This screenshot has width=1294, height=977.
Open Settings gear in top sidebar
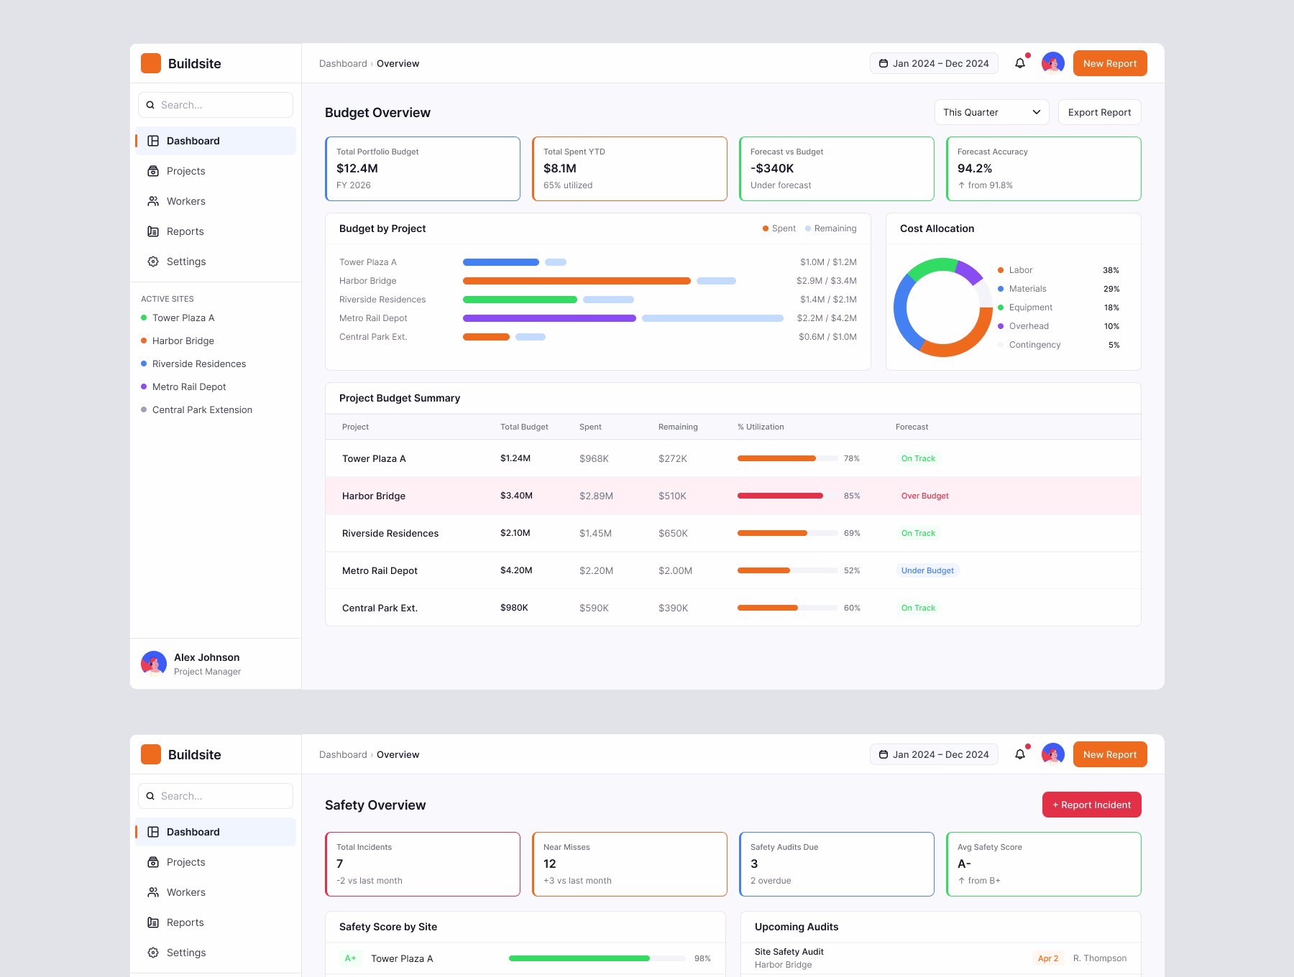(153, 261)
